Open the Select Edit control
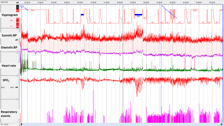224x126 pixels. pos(4,2)
